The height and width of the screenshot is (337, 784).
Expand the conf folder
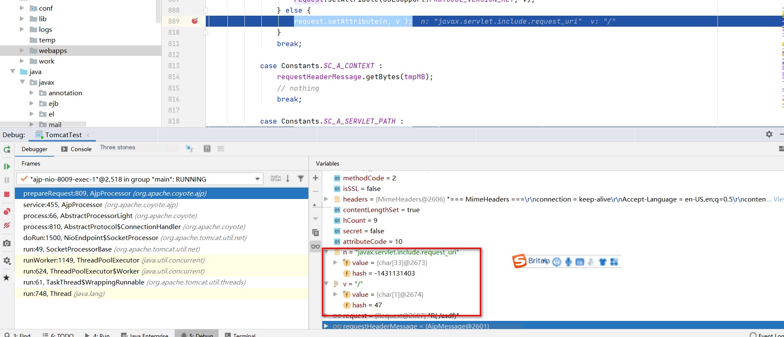[x=22, y=8]
